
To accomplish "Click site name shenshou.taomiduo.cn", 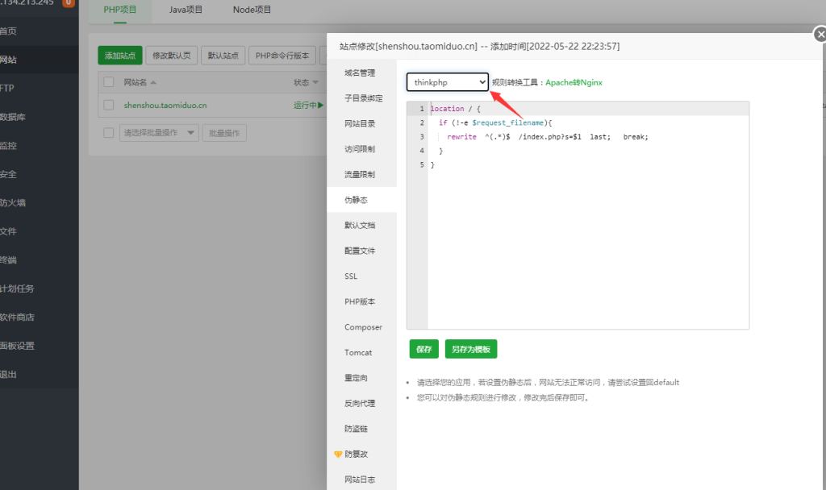I will pyautogui.click(x=165, y=105).
